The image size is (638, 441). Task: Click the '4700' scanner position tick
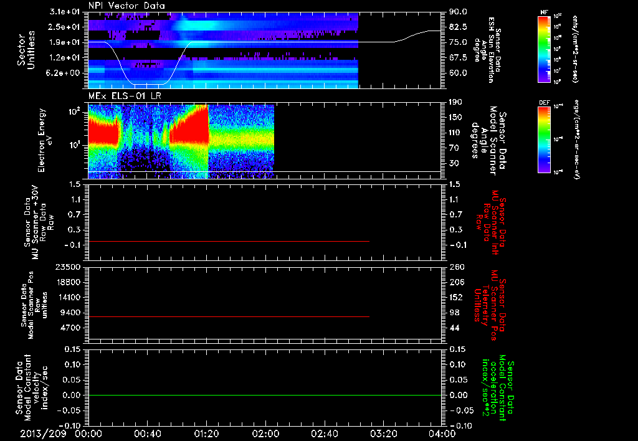pos(70,328)
